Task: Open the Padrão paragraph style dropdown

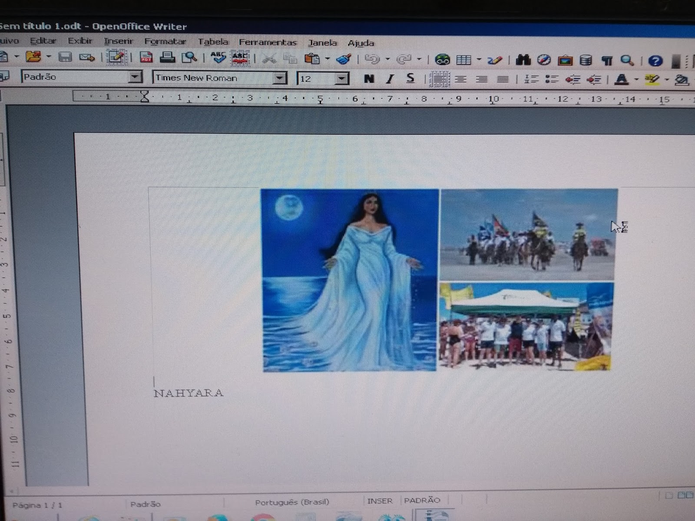Action: 135,77
